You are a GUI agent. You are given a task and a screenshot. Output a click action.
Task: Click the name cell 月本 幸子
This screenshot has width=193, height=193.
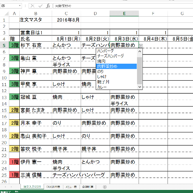coord(36,123)
